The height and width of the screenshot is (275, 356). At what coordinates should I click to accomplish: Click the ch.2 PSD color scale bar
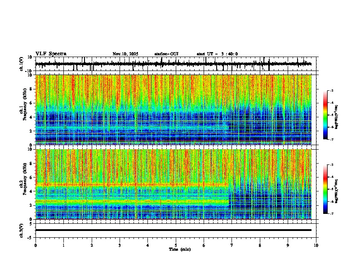[x=325, y=189]
